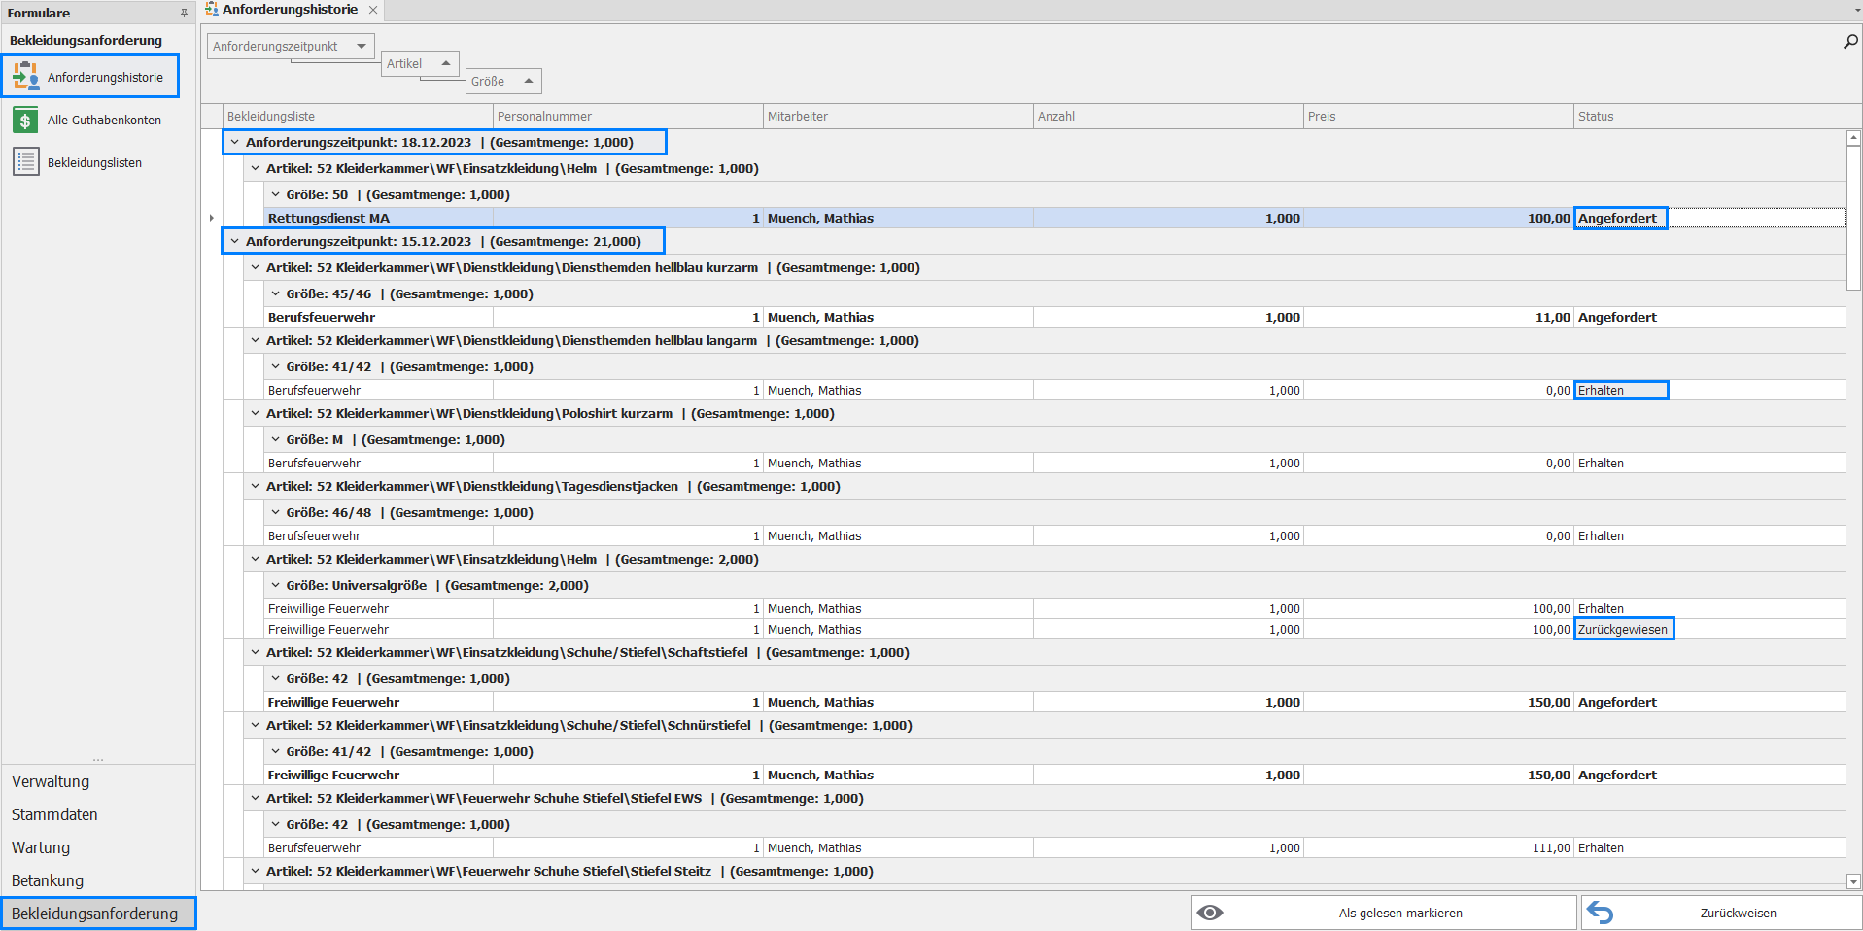The width and height of the screenshot is (1863, 931).
Task: Collapse the 15.12.2023 Anforderungszeitpunkt group
Action: click(x=234, y=241)
